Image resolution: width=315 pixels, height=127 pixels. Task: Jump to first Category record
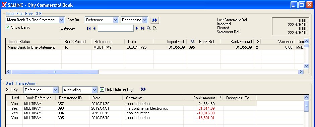tap(88, 28)
